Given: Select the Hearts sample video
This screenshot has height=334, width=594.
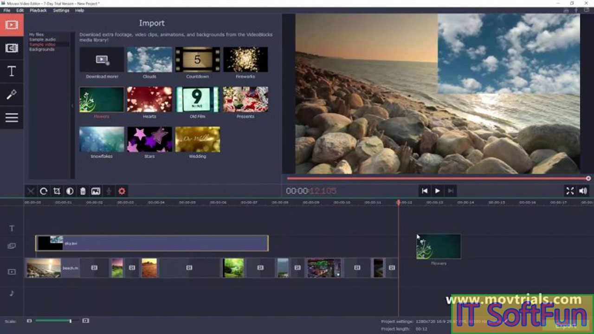Looking at the screenshot, I should point(149,99).
